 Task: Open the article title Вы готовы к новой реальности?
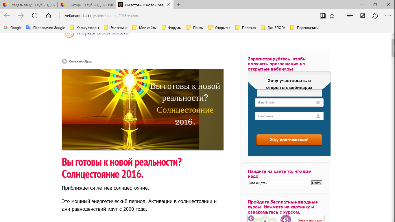pyautogui.click(x=122, y=168)
